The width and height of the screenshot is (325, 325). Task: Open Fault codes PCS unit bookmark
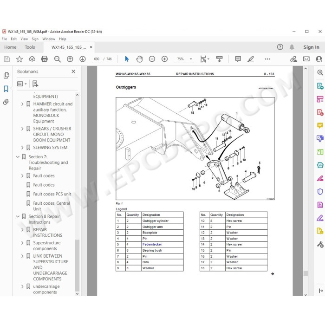pyautogui.click(x=52, y=194)
